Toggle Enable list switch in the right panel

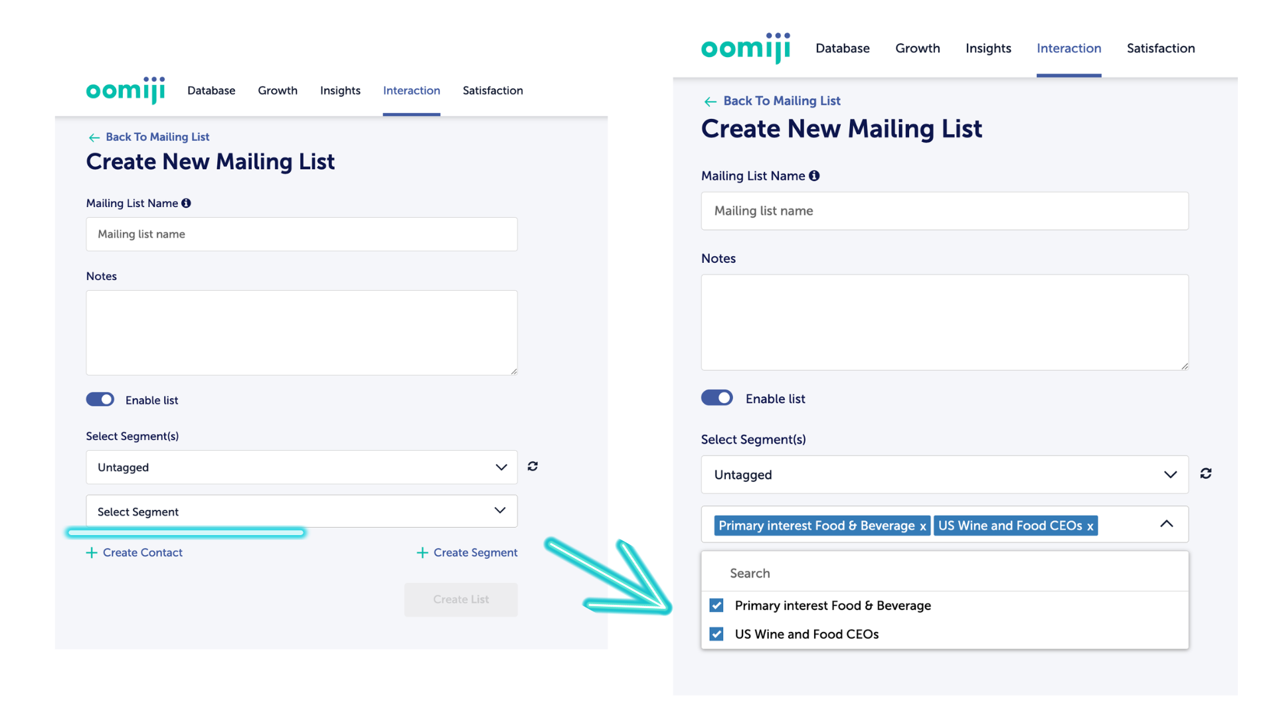tap(717, 398)
